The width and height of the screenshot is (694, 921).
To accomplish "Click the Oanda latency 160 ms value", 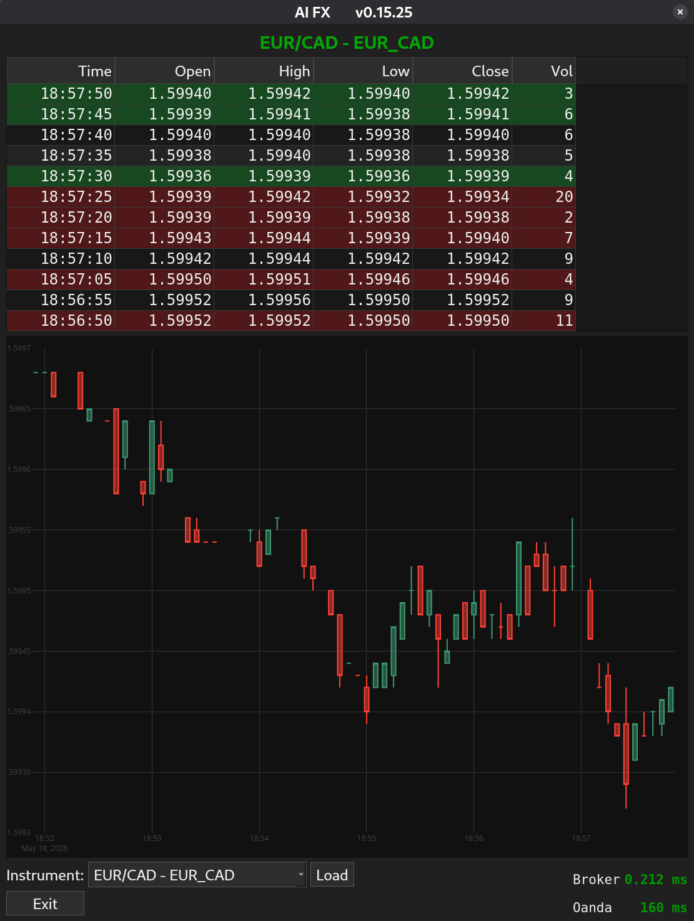I will [663, 907].
